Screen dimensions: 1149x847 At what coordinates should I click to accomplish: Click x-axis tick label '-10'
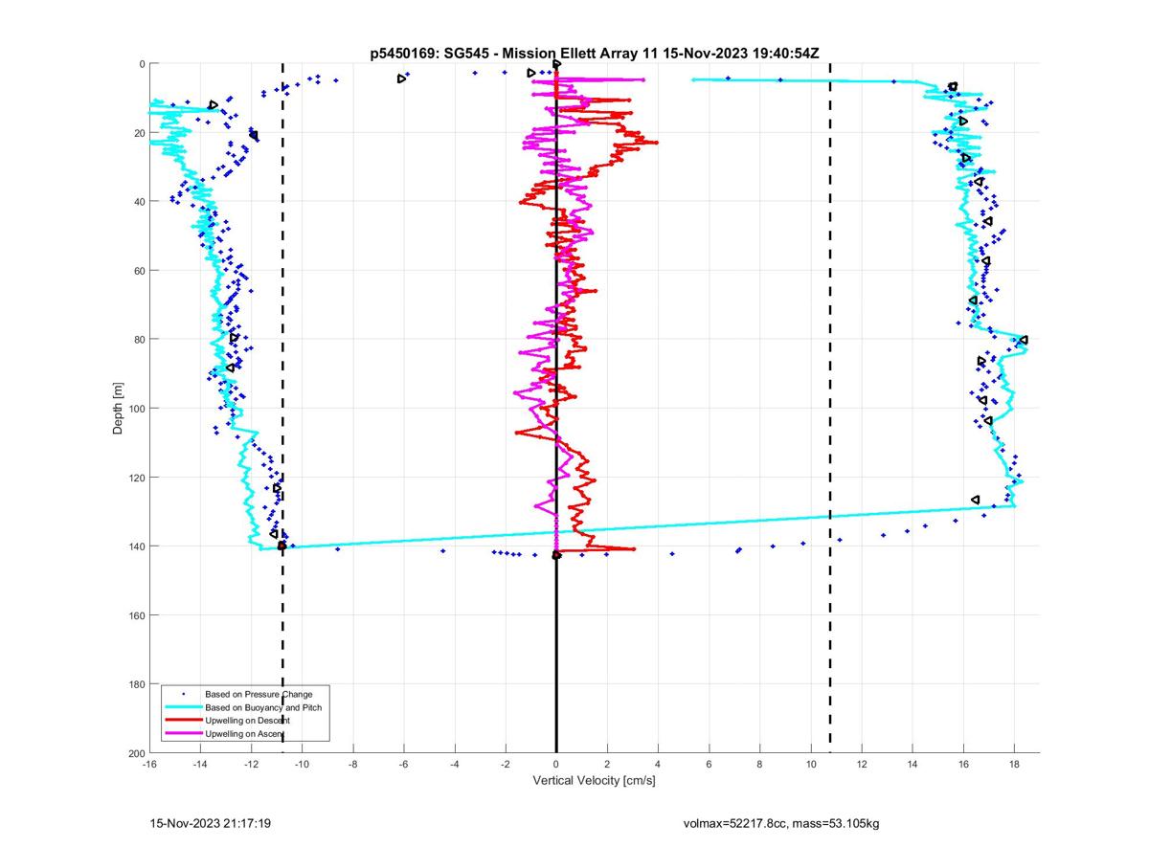click(x=302, y=764)
